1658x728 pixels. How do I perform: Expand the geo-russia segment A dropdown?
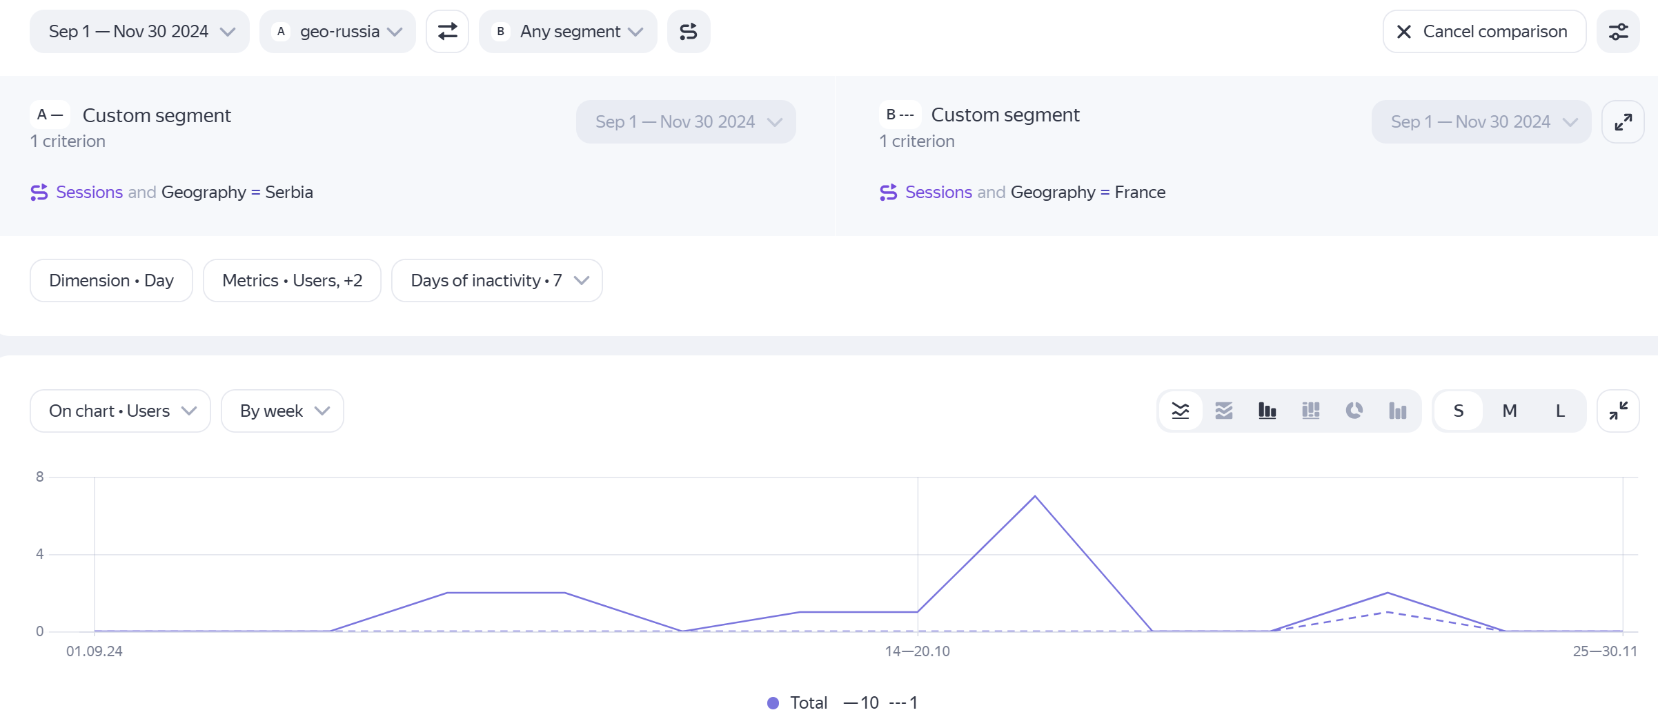pos(337,32)
